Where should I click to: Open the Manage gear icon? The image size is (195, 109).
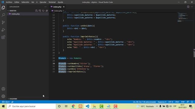[3, 96]
